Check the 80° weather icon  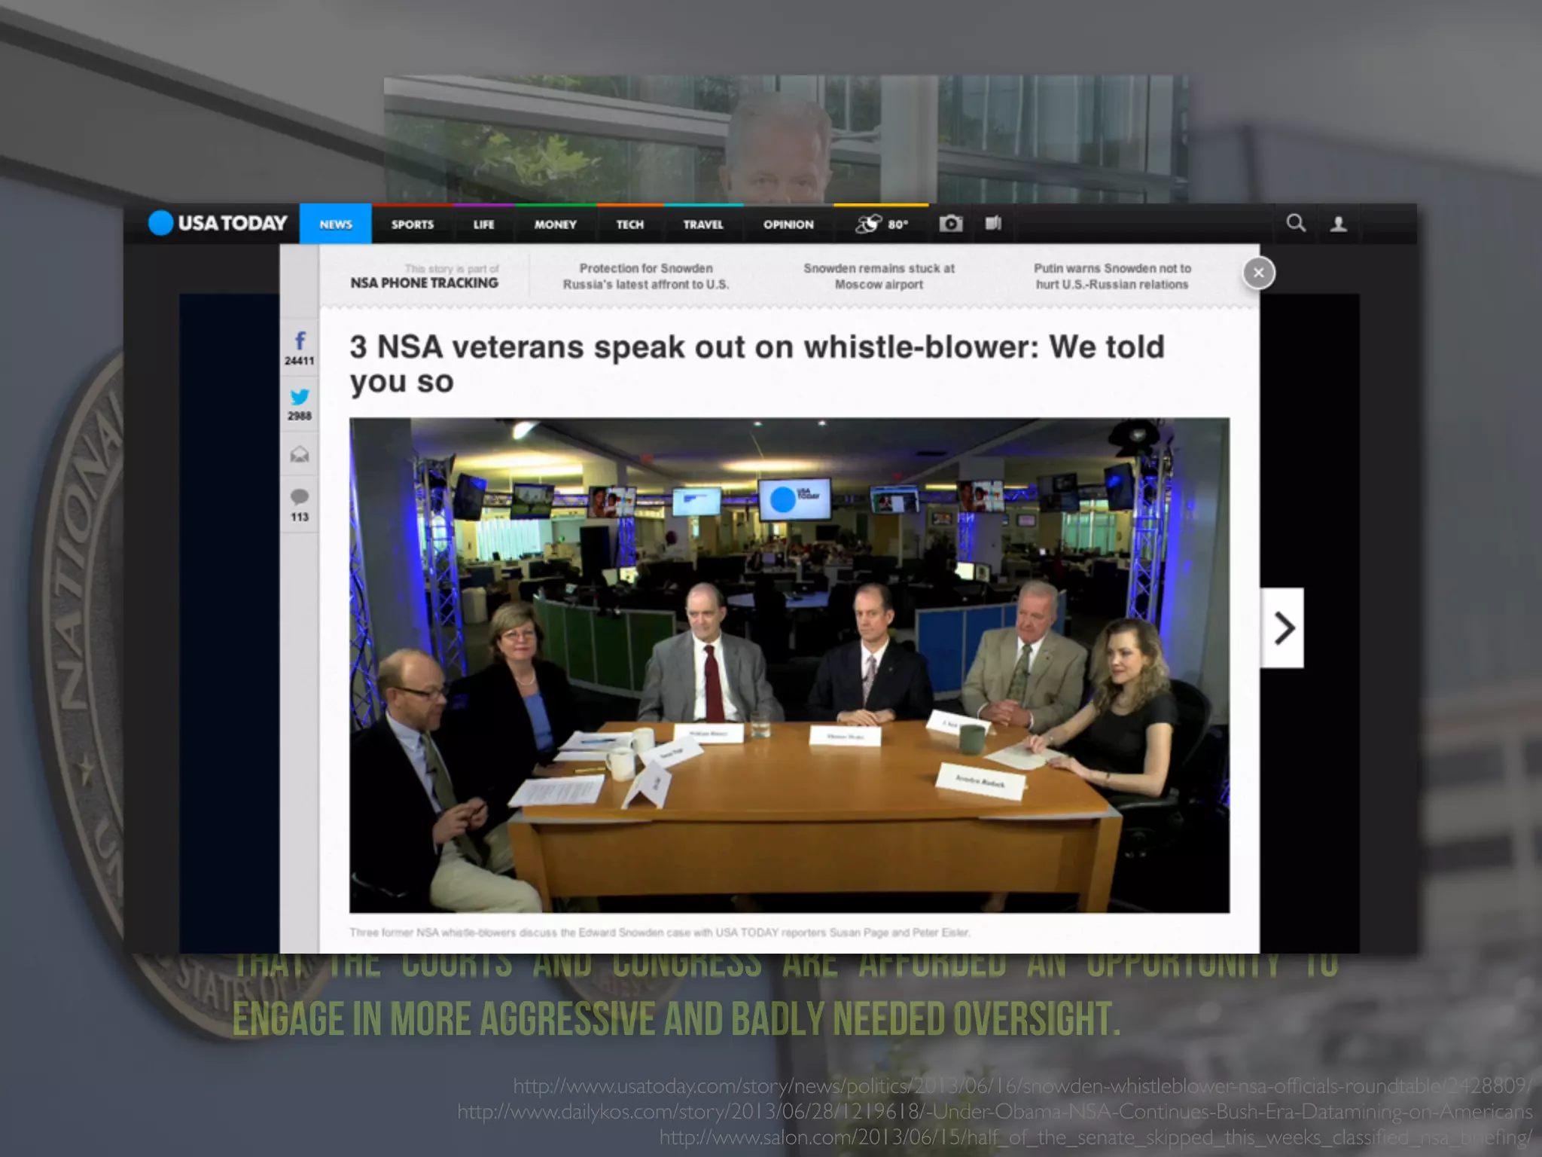[x=882, y=224]
